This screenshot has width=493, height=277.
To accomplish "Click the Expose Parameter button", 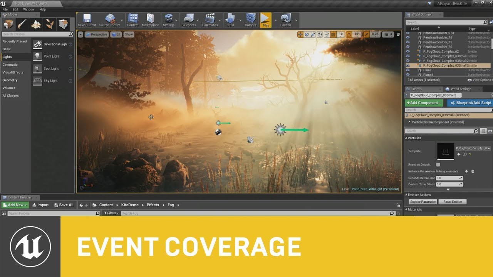I will coord(423,202).
